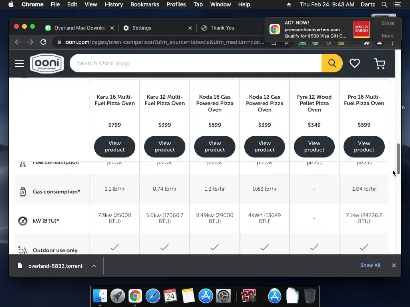
Task: Click the Fyra 12 $349 price
Action: tap(314, 125)
